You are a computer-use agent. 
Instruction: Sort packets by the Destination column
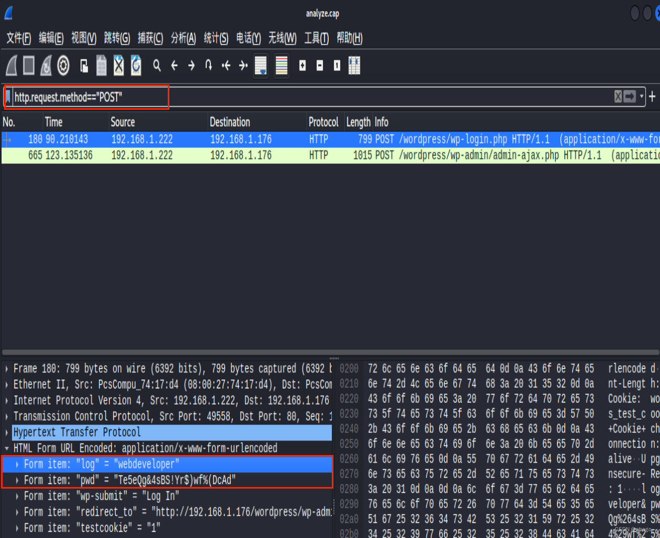(x=258, y=122)
